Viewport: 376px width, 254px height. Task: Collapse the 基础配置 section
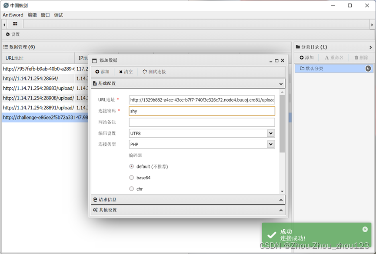click(x=188, y=83)
